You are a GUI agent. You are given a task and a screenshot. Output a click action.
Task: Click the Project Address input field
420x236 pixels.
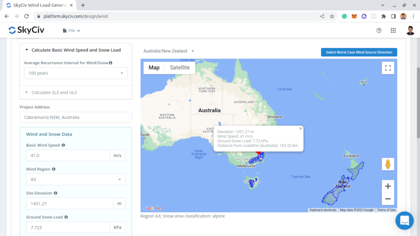(75, 117)
